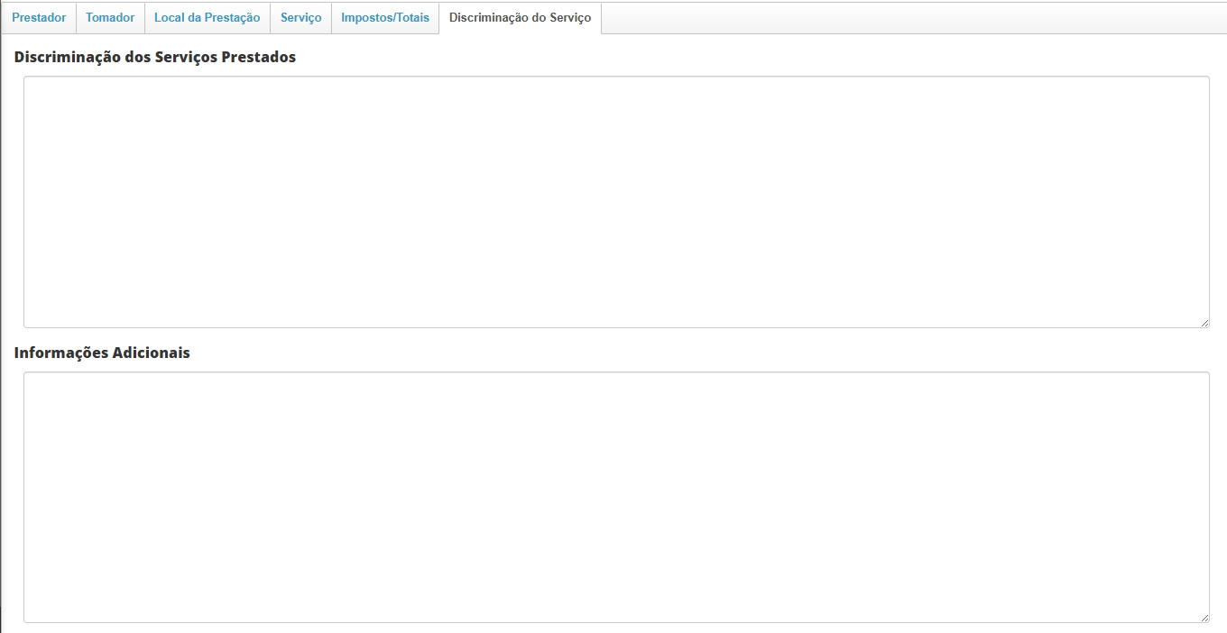Image resolution: width=1227 pixels, height=633 pixels.
Task: Focus the Discriminação dos Serviços Prestados text area
Action: point(615,201)
